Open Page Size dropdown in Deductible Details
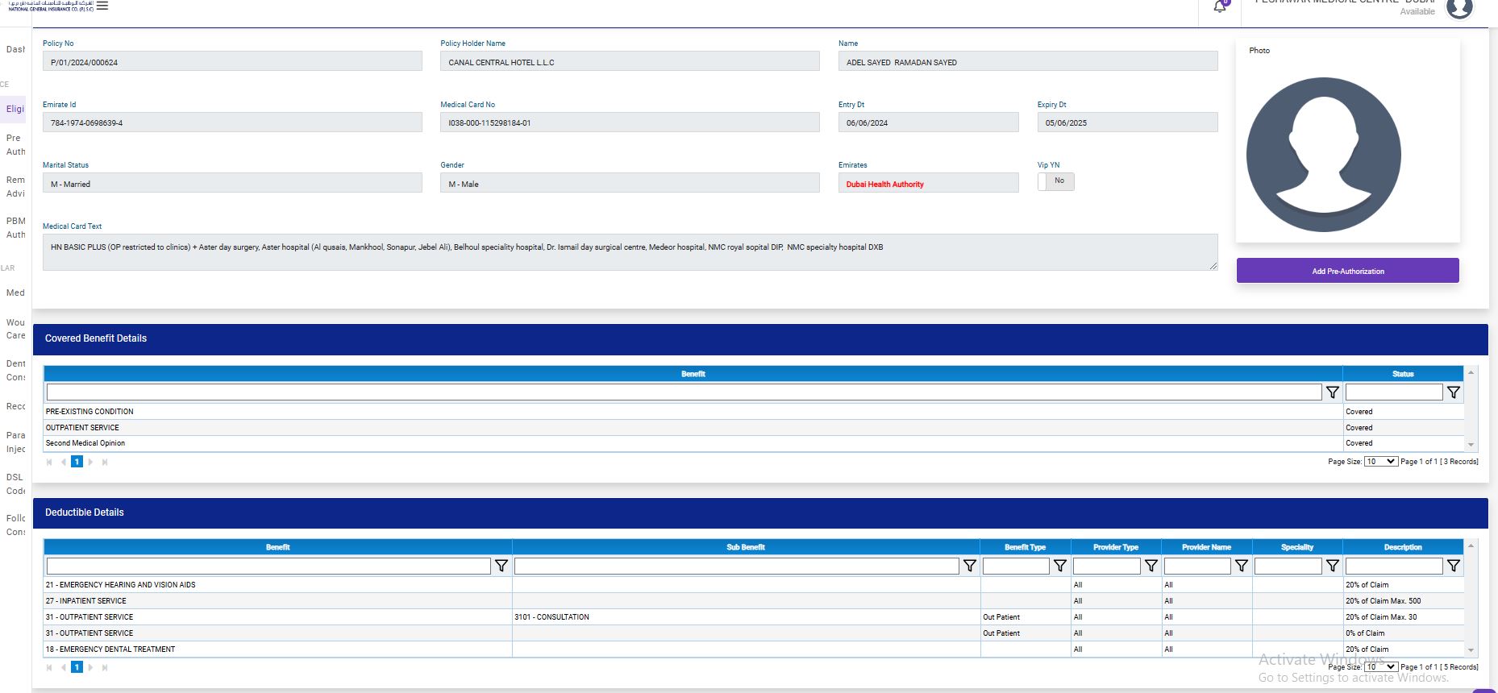 click(1380, 667)
